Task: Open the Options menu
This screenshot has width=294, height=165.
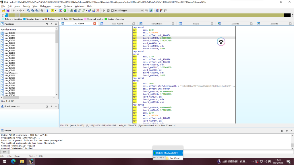Action: (x=68, y=6)
